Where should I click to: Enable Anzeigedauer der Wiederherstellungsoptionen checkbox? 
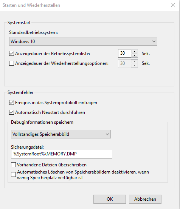click(11, 63)
